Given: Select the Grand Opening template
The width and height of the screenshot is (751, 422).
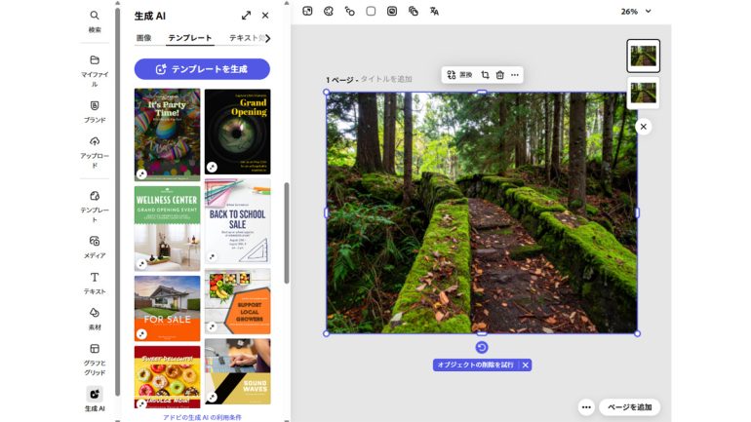Looking at the screenshot, I should 238,132.
